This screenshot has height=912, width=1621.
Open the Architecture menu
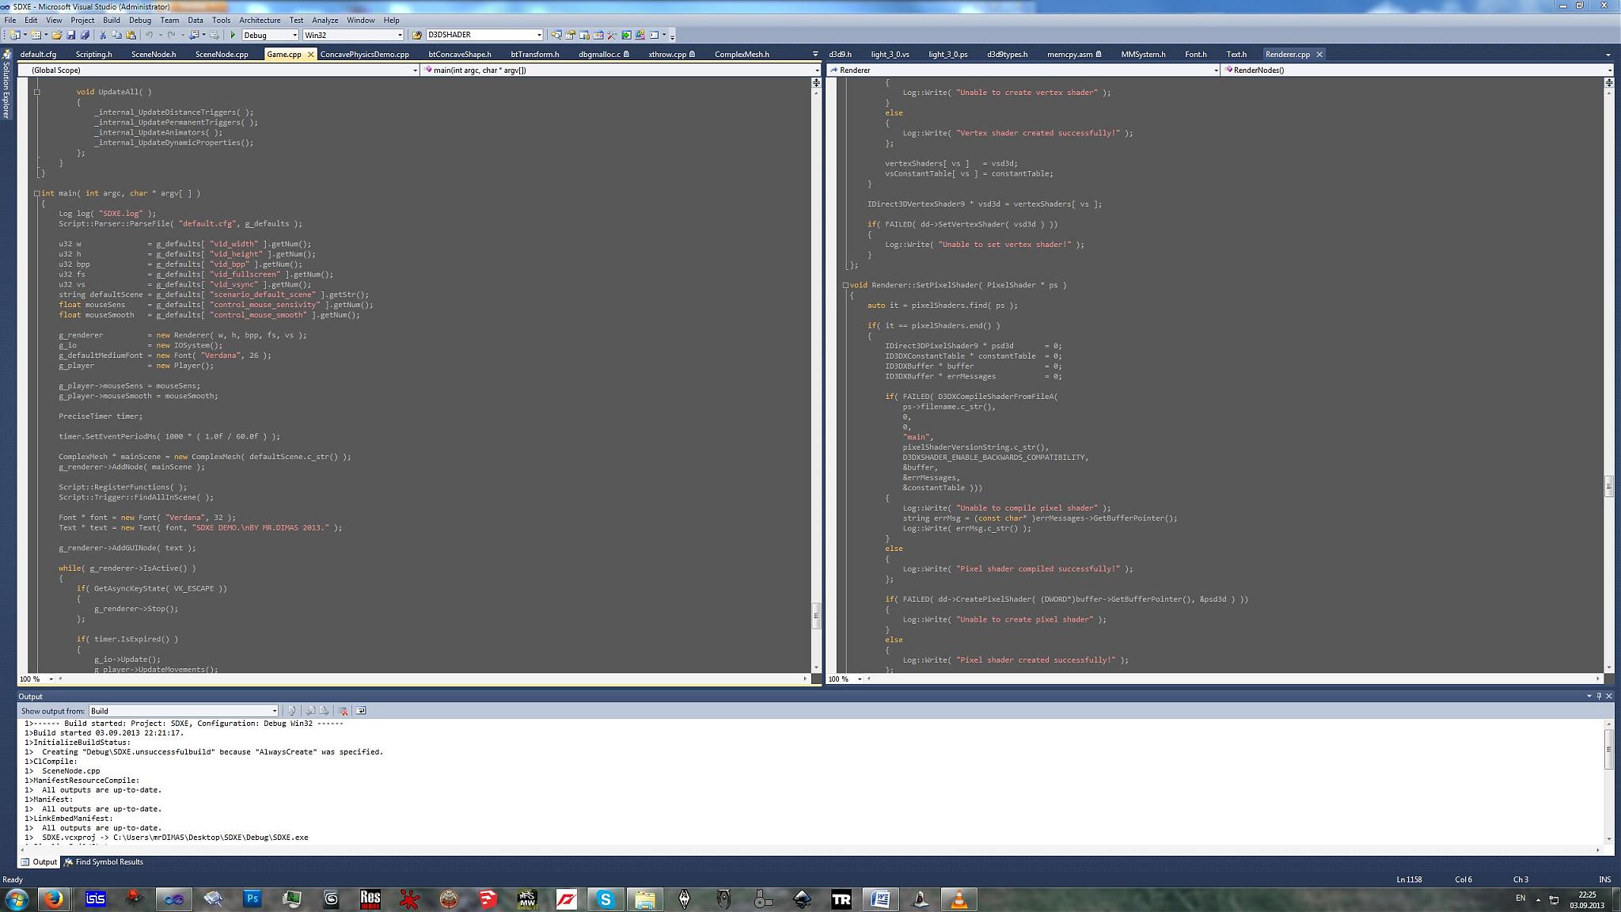click(259, 20)
